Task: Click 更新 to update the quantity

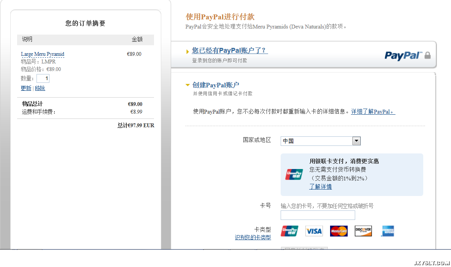Action: (x=26, y=88)
